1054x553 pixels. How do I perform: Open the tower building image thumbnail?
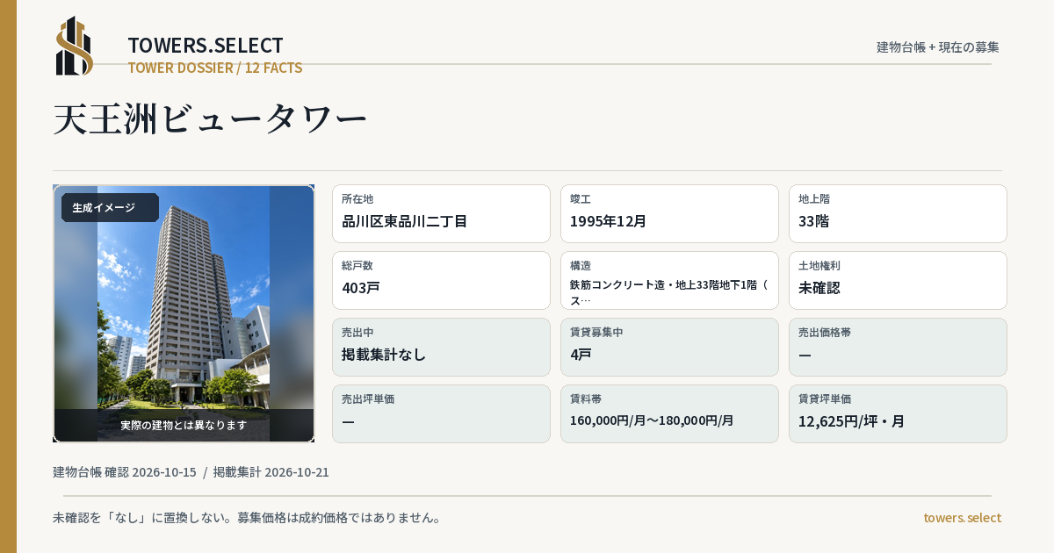point(184,313)
